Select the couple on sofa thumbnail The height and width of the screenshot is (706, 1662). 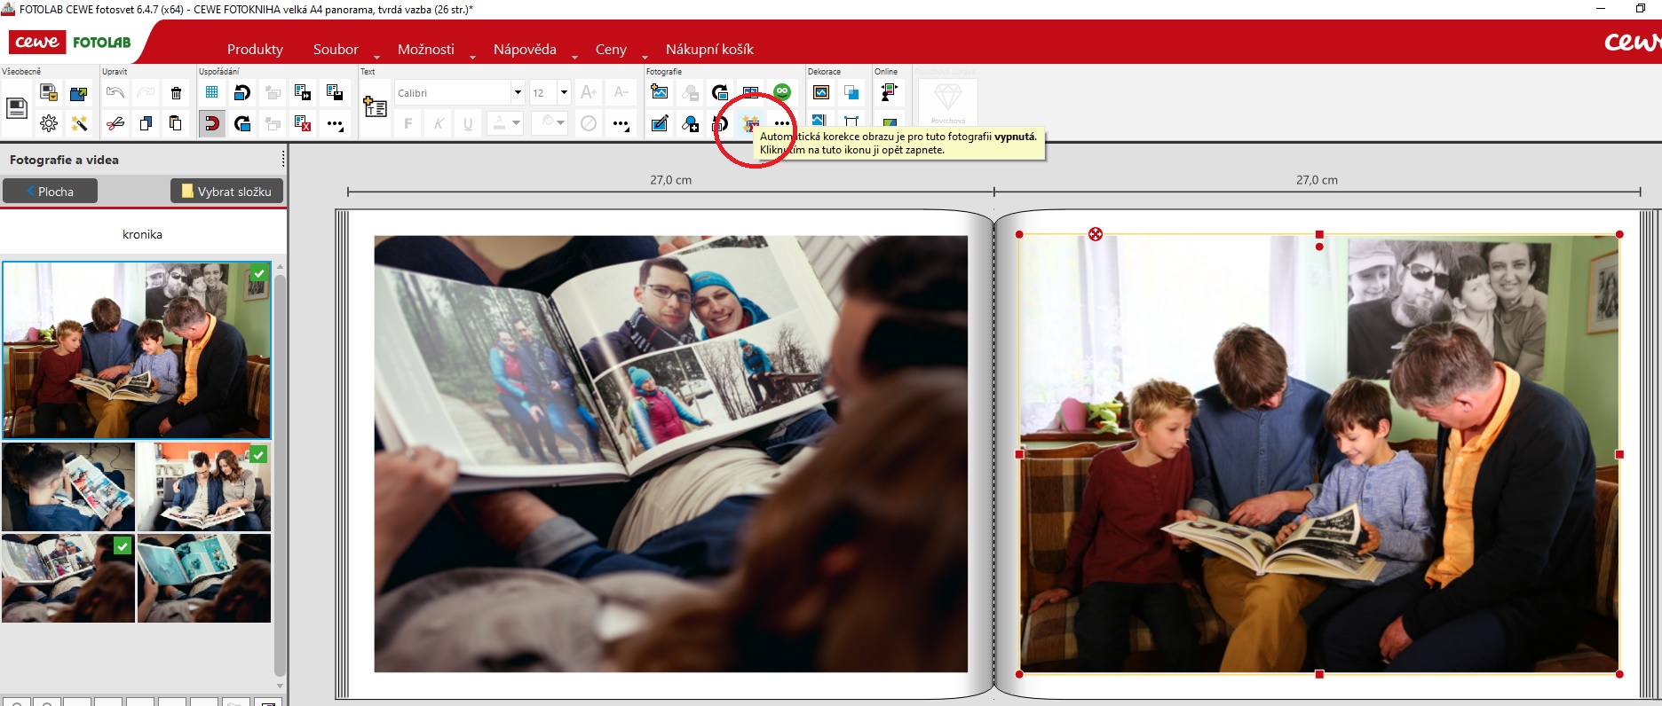(203, 487)
